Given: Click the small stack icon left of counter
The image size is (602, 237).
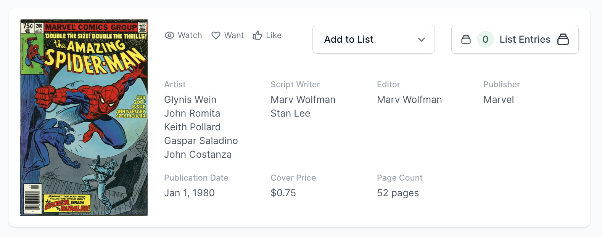Looking at the screenshot, I should [466, 39].
